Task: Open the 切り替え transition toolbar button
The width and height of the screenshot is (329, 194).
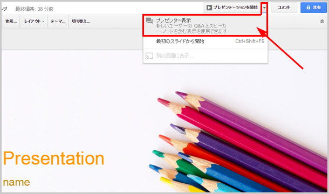Action: point(81,22)
